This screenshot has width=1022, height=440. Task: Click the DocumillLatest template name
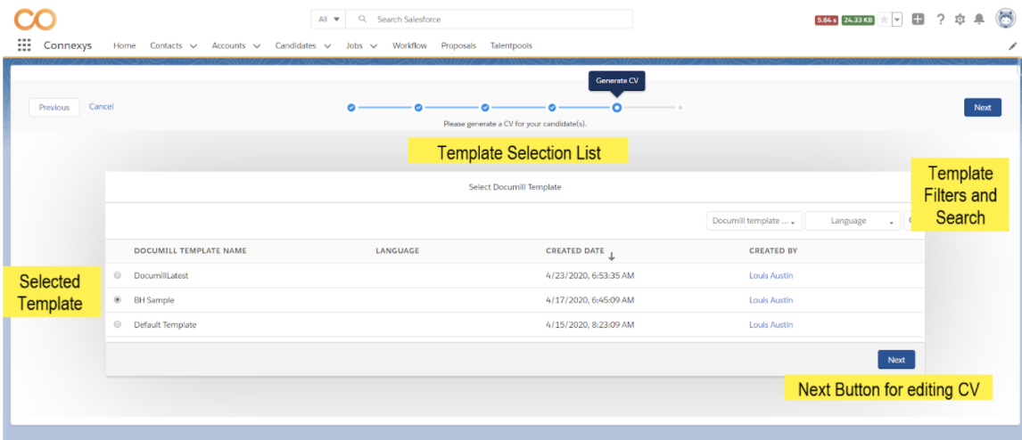[x=161, y=275]
